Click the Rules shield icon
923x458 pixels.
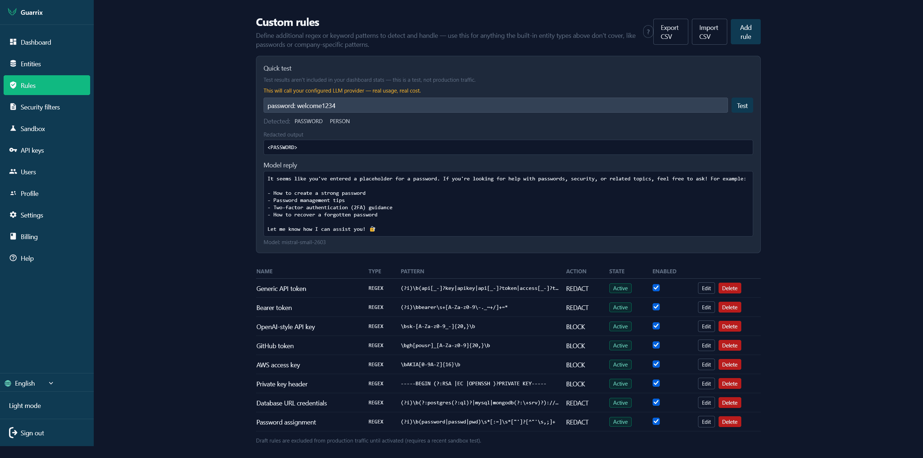[x=13, y=85]
